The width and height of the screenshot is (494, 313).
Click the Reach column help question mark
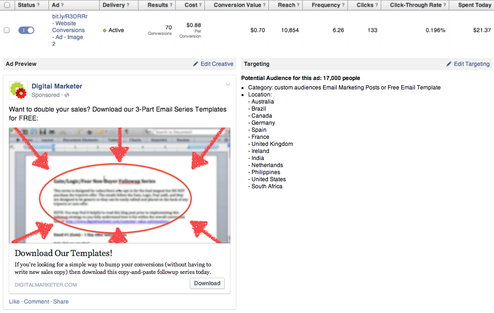[x=298, y=5]
